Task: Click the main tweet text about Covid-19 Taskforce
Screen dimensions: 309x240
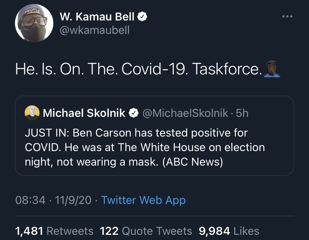Action: 138,70
